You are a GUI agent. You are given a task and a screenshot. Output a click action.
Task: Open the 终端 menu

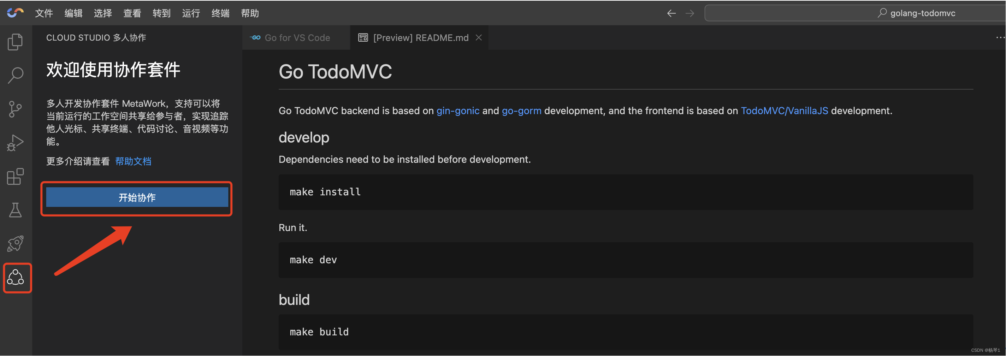point(220,13)
